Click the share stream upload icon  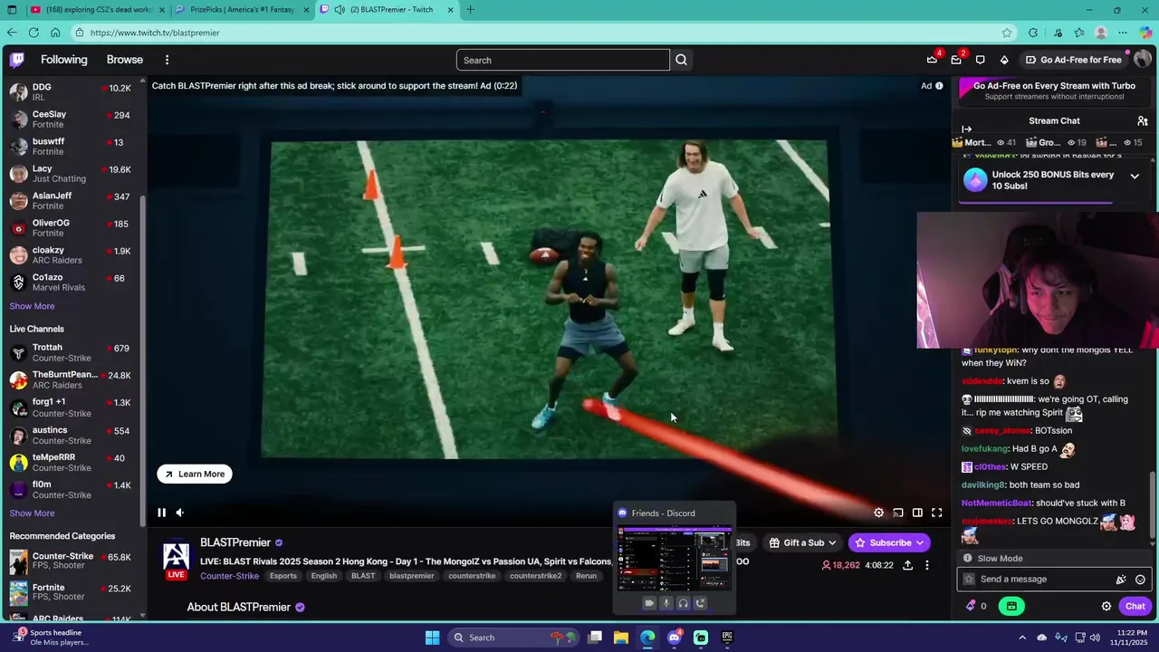point(907,565)
